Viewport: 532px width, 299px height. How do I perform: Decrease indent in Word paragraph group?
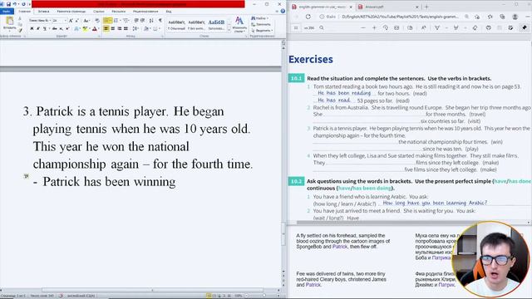(136, 21)
